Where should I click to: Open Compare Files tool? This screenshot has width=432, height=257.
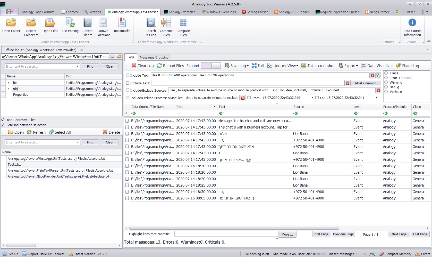pos(183,27)
